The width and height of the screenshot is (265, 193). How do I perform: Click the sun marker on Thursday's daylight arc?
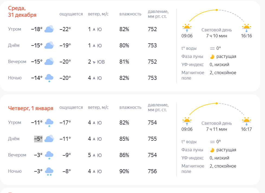[x=216, y=103]
